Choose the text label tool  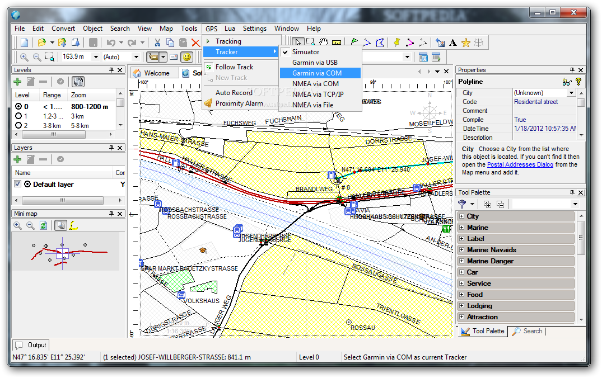click(453, 42)
